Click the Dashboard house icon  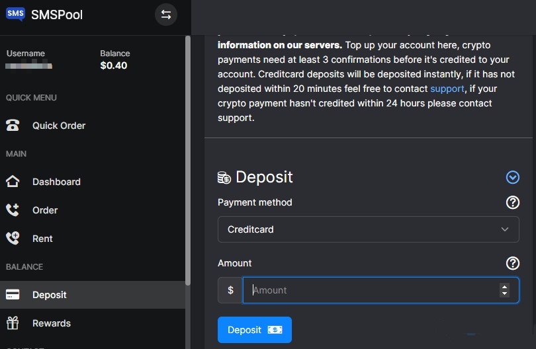point(13,182)
